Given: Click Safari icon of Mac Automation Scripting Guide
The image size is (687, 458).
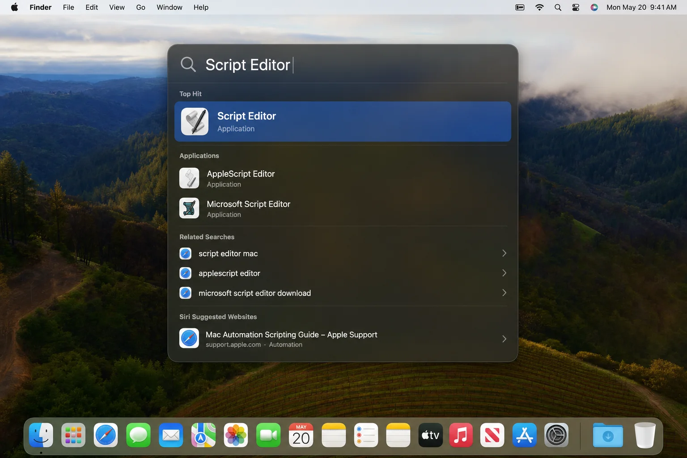Looking at the screenshot, I should coord(189,338).
